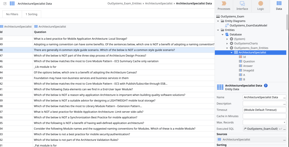289x147 pixels.
Task: Collapse the ArchitectureSpecialist entity
Action: 231,53
